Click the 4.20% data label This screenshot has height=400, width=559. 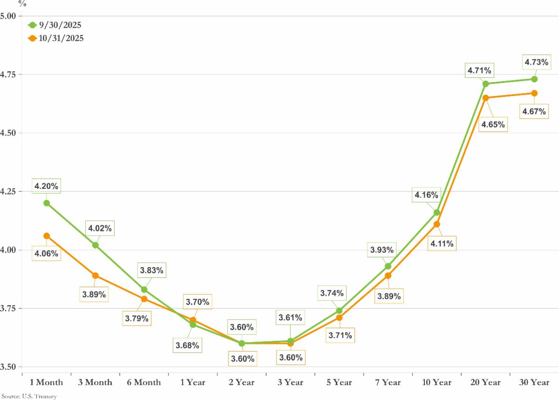click(x=47, y=186)
